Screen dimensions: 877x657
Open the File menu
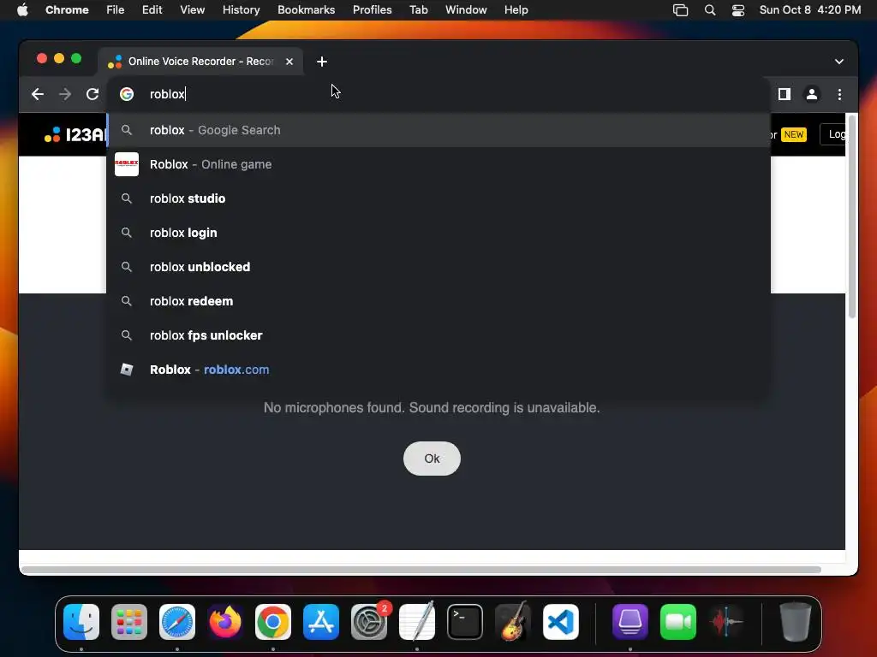(116, 10)
